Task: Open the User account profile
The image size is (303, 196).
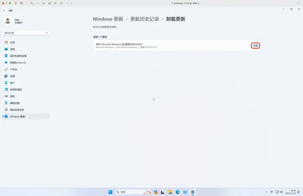Action: (x=13, y=21)
